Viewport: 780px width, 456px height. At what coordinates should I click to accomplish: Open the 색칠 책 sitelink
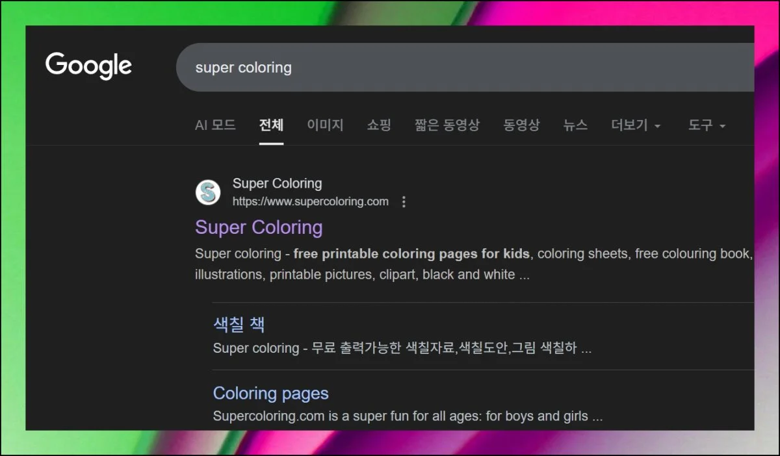(239, 324)
